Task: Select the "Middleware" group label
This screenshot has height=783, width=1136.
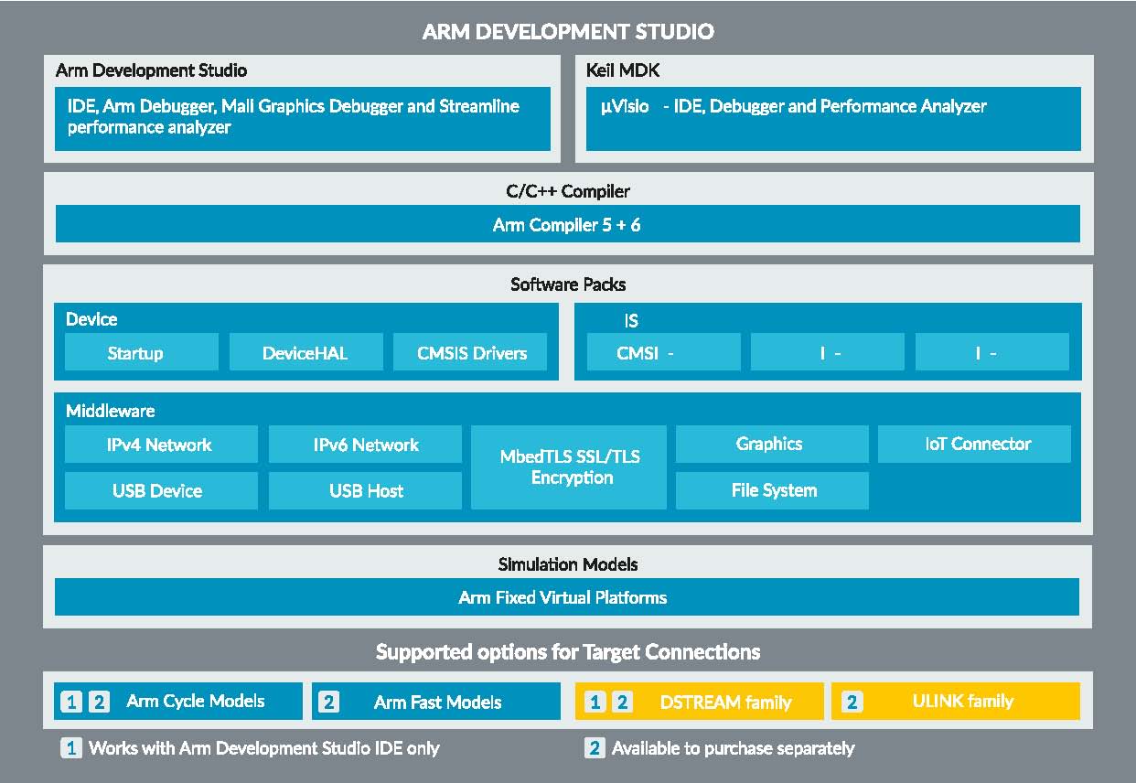Action: pyautogui.click(x=111, y=412)
